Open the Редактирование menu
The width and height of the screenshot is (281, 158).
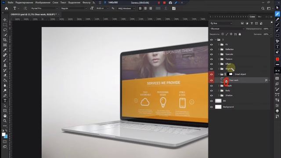(x=24, y=3)
